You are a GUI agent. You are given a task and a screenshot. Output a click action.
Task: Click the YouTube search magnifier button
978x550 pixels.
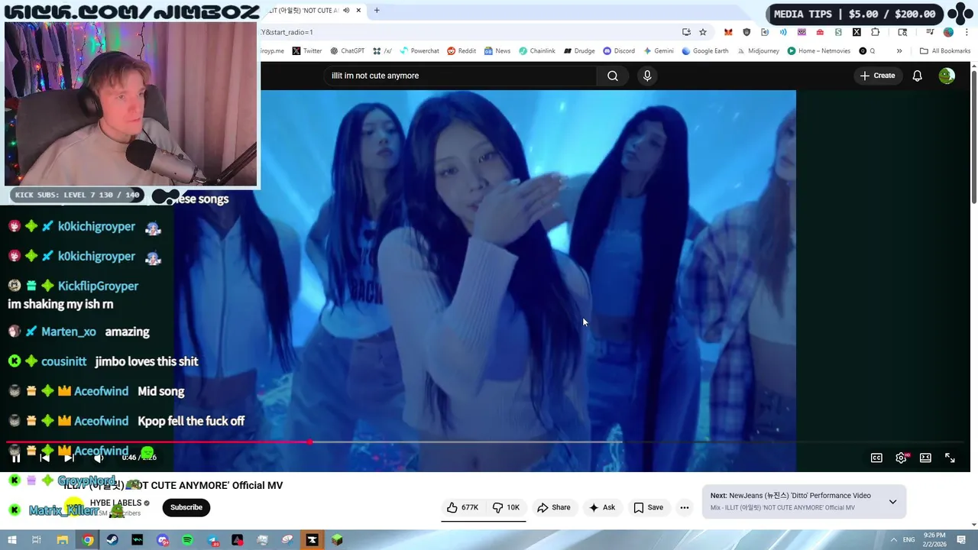tap(613, 76)
